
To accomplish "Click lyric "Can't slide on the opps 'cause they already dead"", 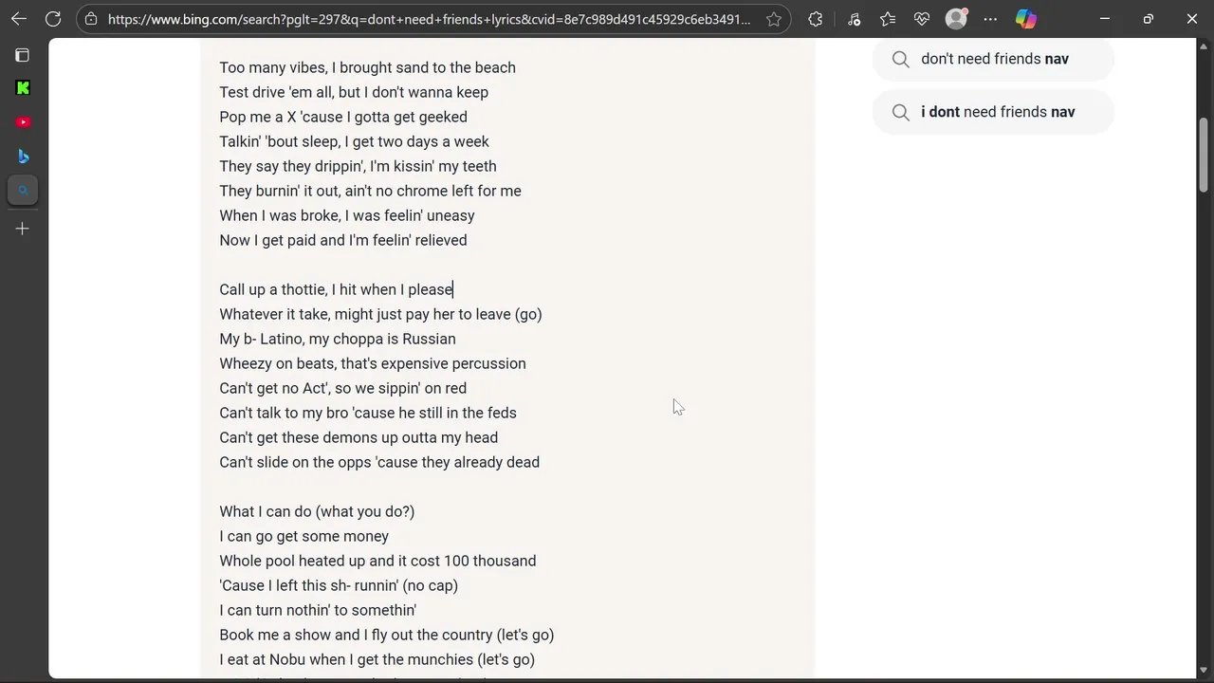I will (379, 462).
